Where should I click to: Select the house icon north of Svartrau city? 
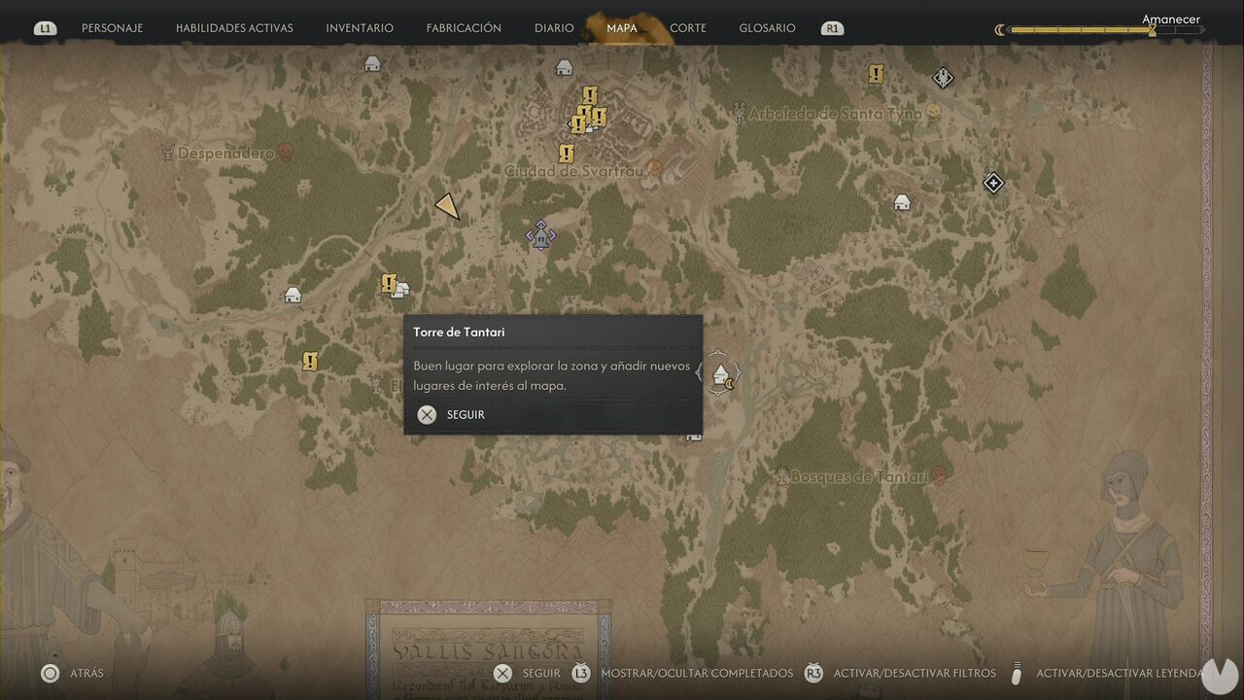(564, 67)
